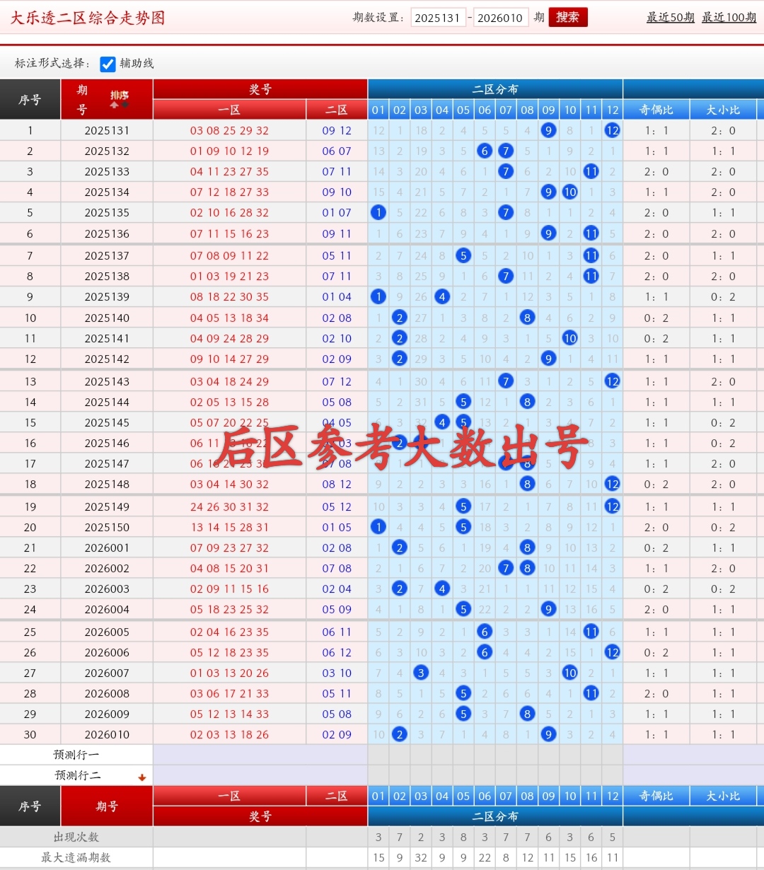Screen dimensions: 764x870
Task: Click the 大小比 column header
Action: click(722, 110)
